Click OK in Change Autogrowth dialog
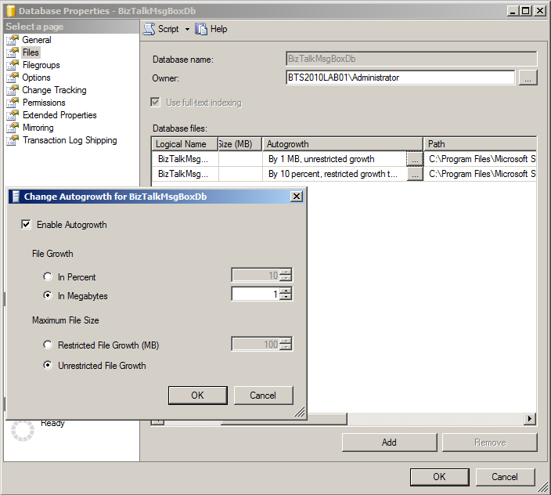Image resolution: width=551 pixels, height=495 pixels. 197,396
